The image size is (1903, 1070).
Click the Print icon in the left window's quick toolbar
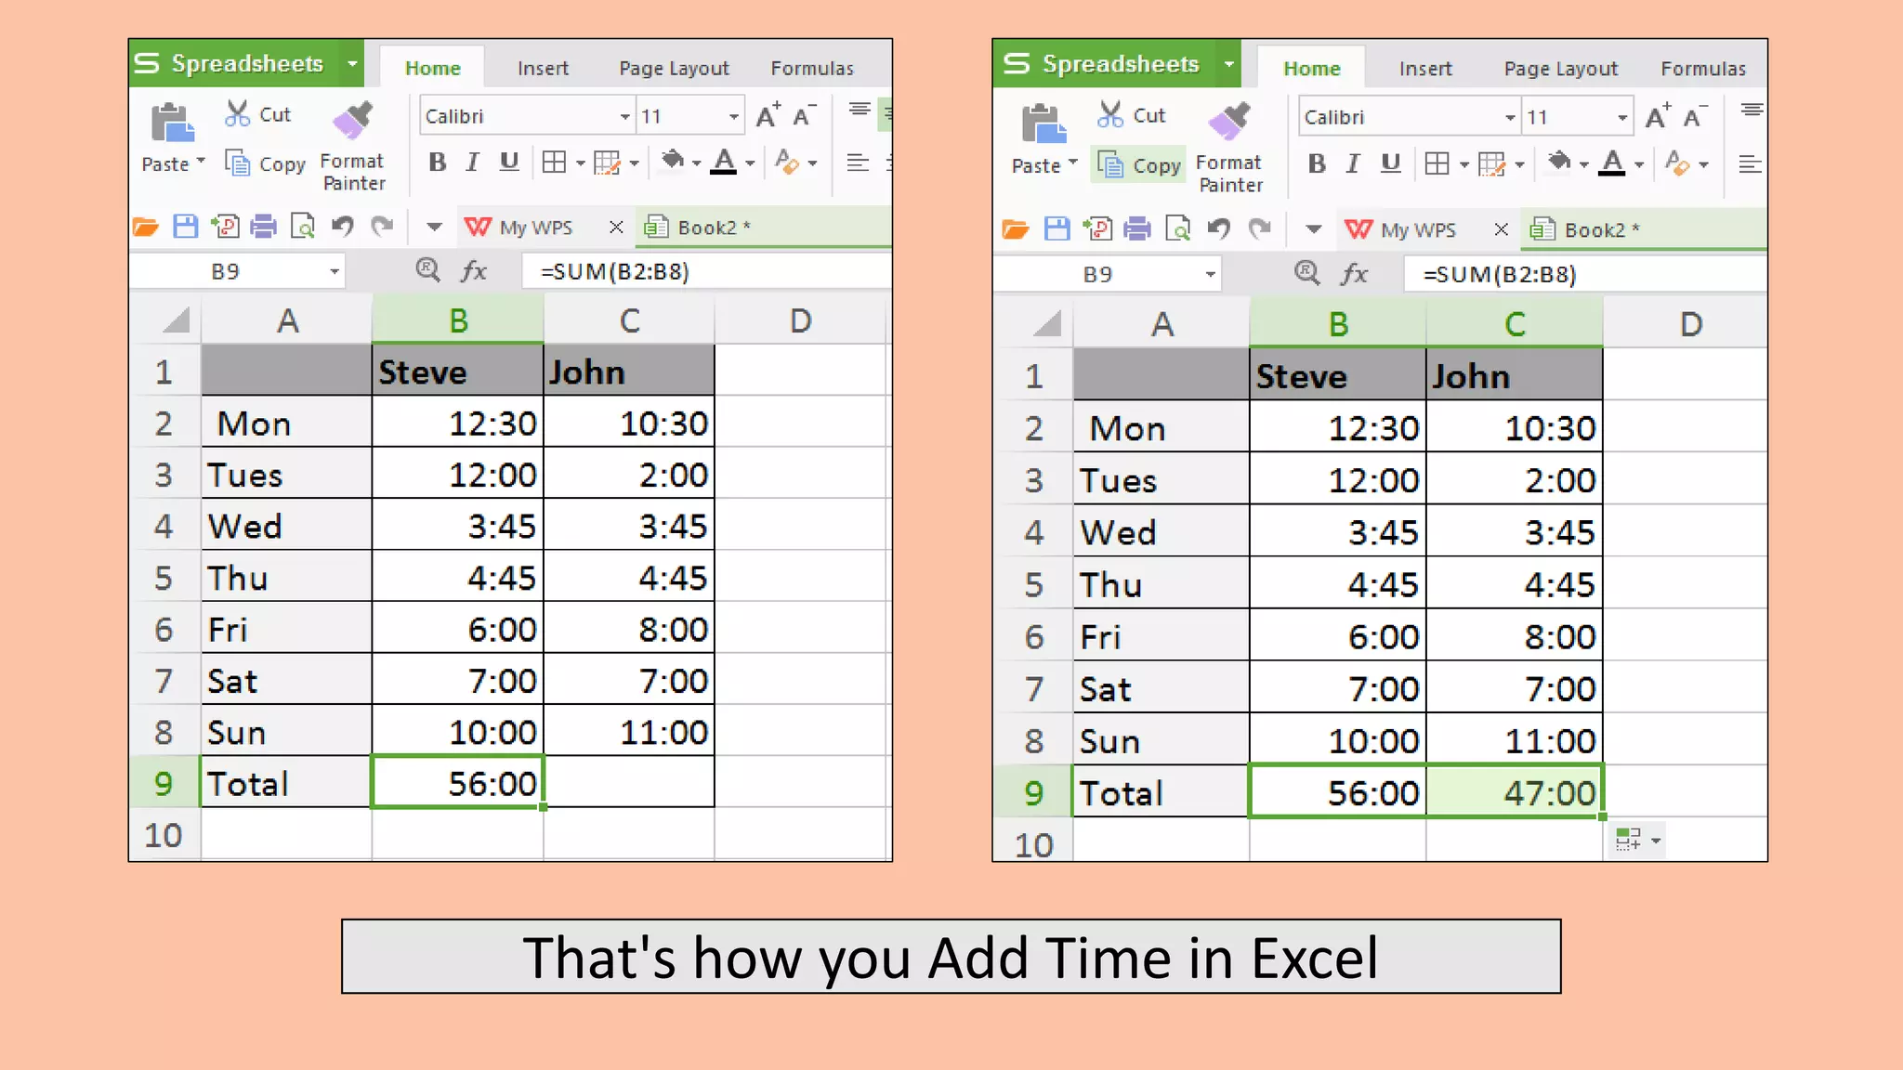264,227
